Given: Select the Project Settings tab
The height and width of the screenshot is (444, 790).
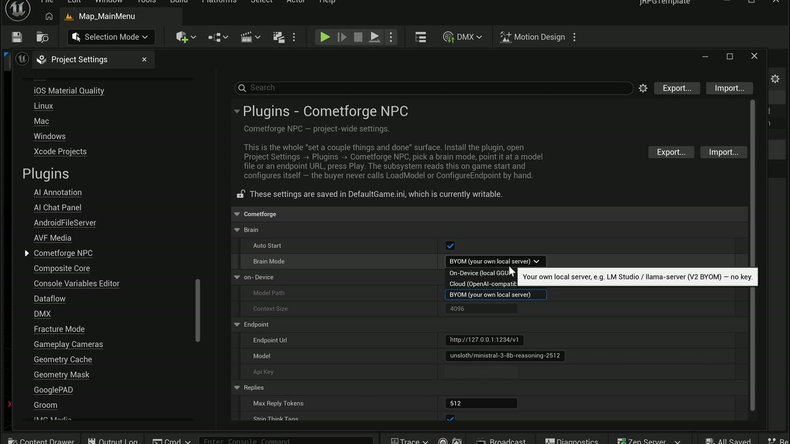Looking at the screenshot, I should [x=79, y=59].
